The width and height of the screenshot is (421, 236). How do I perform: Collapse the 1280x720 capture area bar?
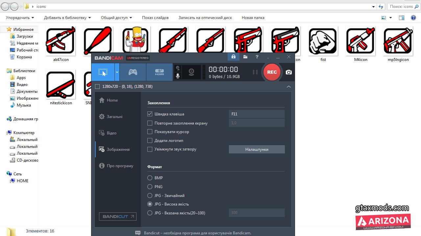(x=288, y=87)
